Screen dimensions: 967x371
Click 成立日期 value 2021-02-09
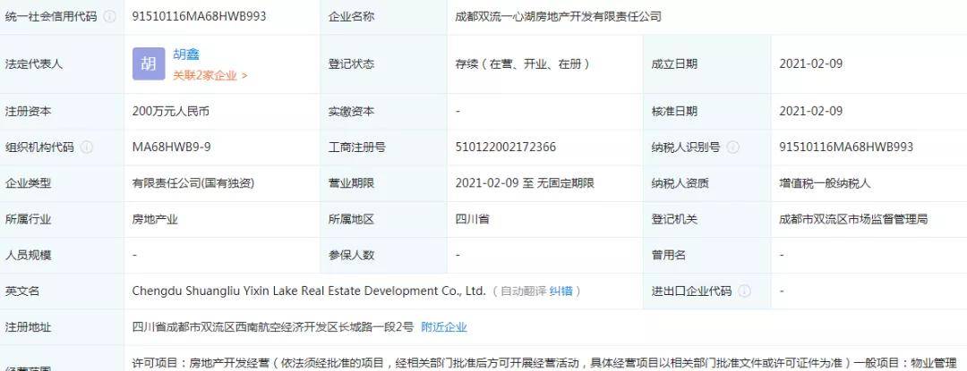(x=811, y=64)
